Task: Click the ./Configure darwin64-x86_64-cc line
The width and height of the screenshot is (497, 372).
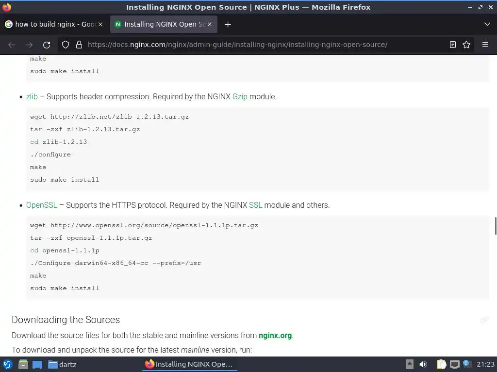Action: [116, 263]
